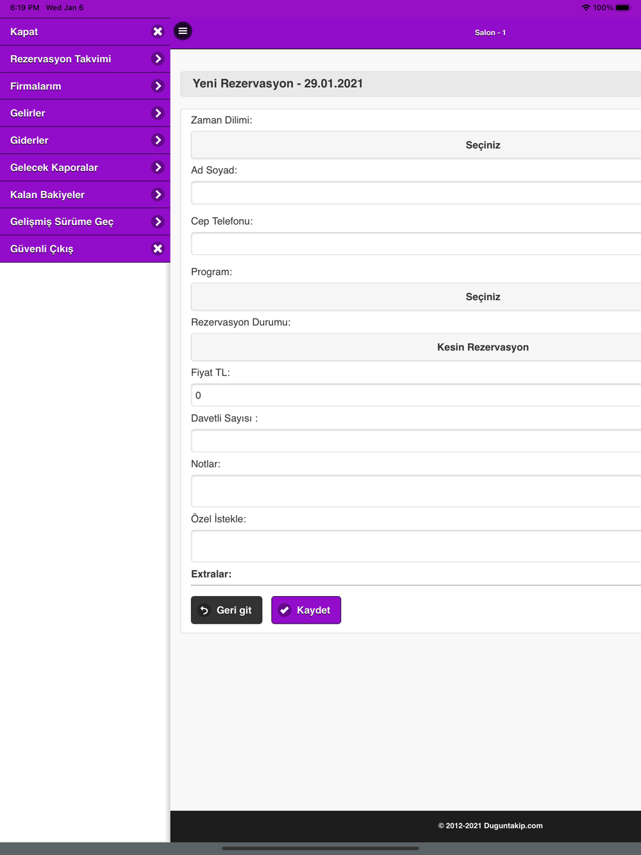Open the Rezervasyon Durumu dropdown
This screenshot has width=641, height=855.
pyautogui.click(x=417, y=347)
